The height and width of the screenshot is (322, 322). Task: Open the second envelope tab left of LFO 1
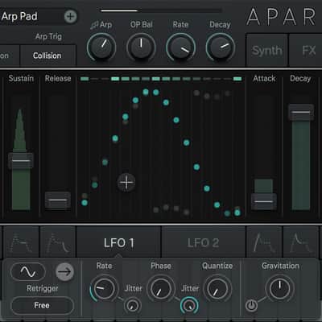pos(58,242)
